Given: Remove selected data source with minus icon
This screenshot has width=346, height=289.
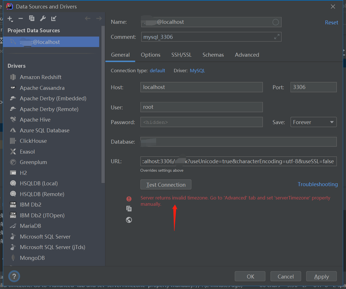Looking at the screenshot, I should (21, 19).
